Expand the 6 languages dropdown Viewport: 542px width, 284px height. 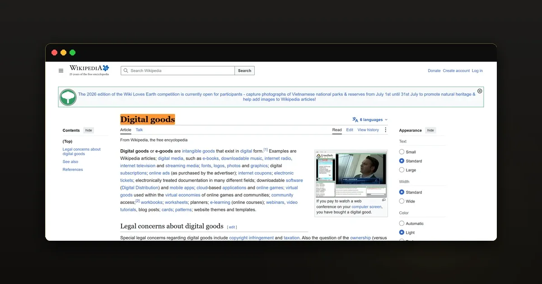370,120
